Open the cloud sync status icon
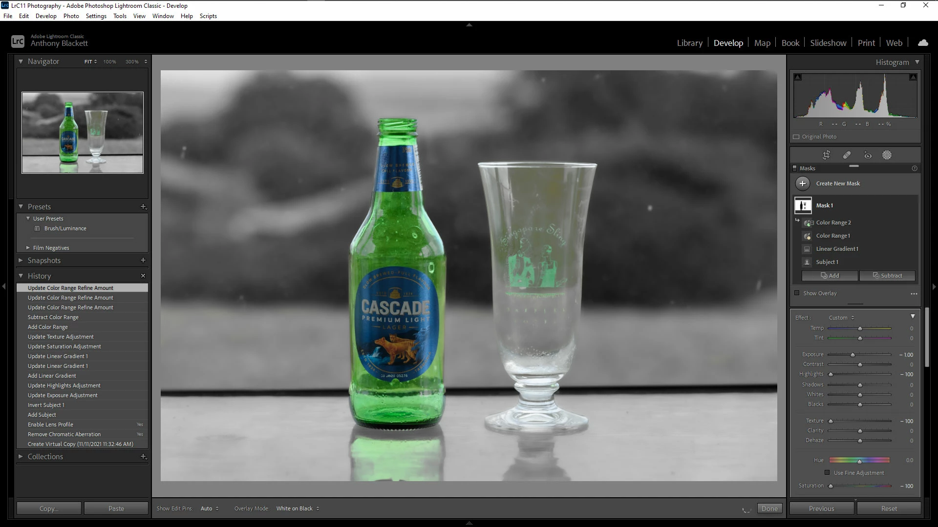This screenshot has width=938, height=527. point(923,43)
